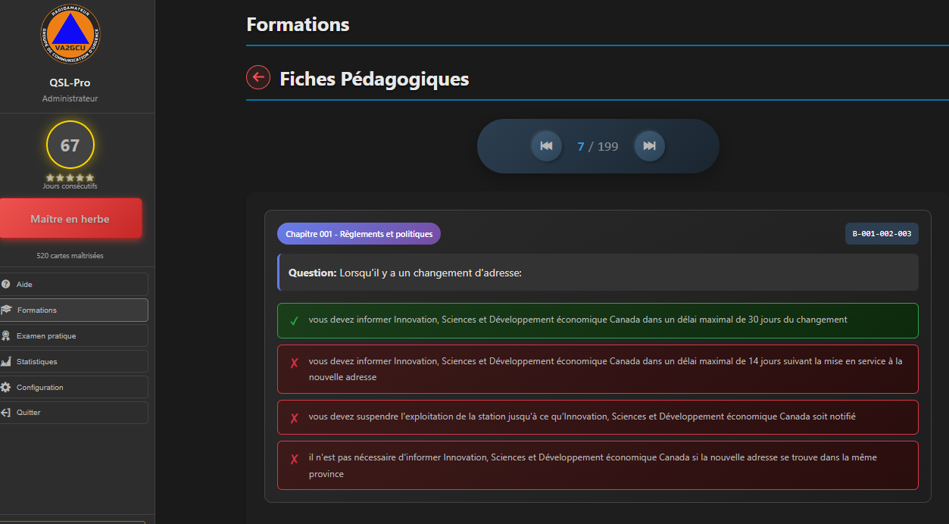This screenshot has height=524, width=949.
Task: Open Examen pratique from the sidebar
Action: tap(73, 335)
